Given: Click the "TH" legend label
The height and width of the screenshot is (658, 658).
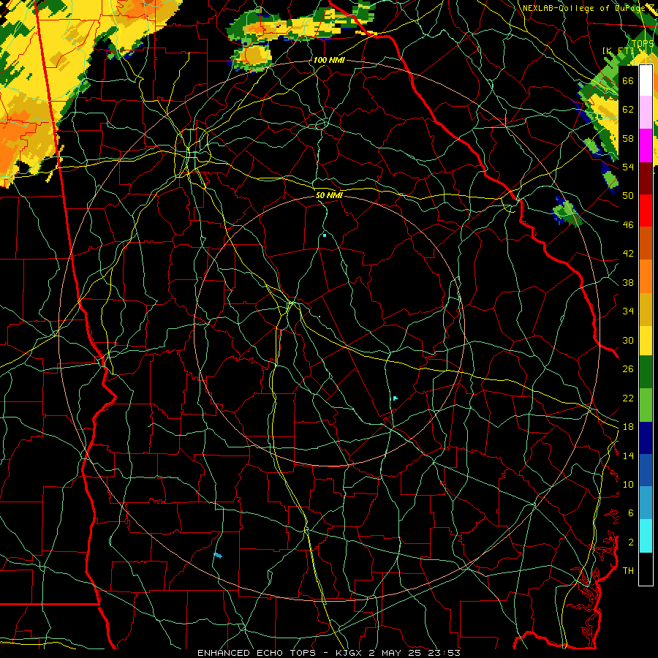Looking at the screenshot, I should (628, 571).
